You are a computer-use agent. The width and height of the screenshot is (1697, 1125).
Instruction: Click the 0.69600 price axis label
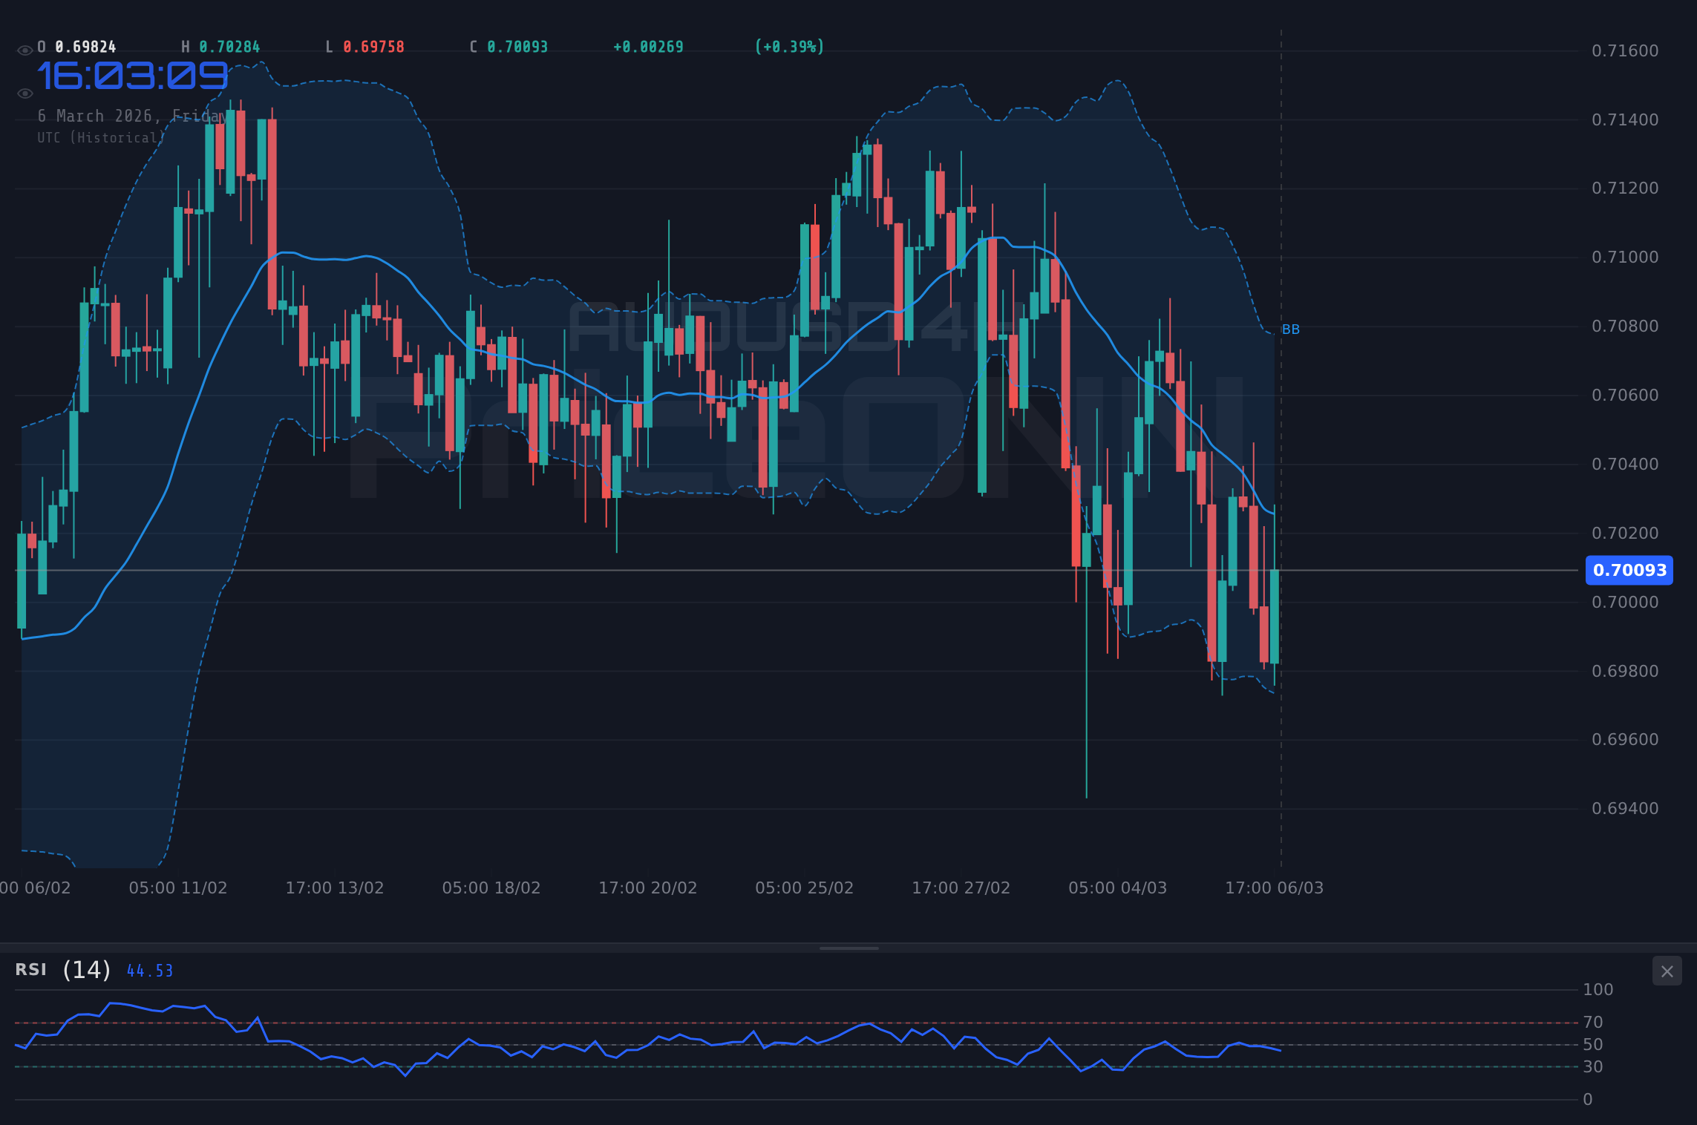pos(1625,740)
